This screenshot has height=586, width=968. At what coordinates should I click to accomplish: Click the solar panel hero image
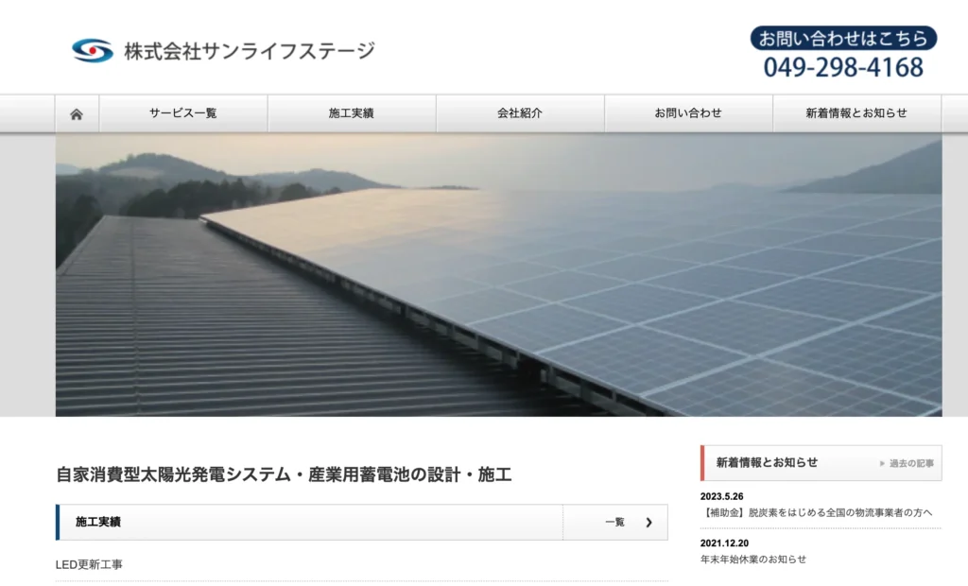(x=499, y=275)
